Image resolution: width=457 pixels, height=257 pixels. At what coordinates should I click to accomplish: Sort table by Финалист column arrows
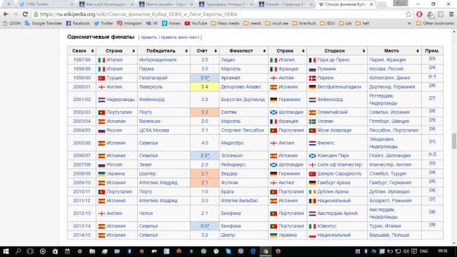[x=264, y=51]
